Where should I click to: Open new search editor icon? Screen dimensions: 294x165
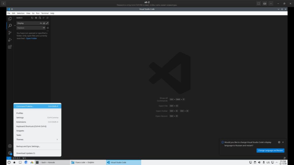(x=40, y=18)
